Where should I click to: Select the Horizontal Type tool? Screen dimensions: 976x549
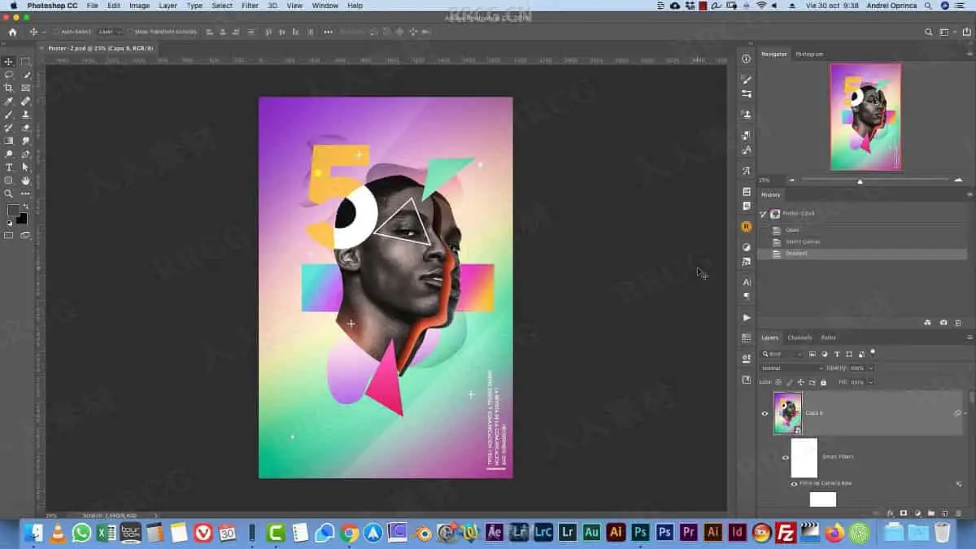pyautogui.click(x=9, y=168)
